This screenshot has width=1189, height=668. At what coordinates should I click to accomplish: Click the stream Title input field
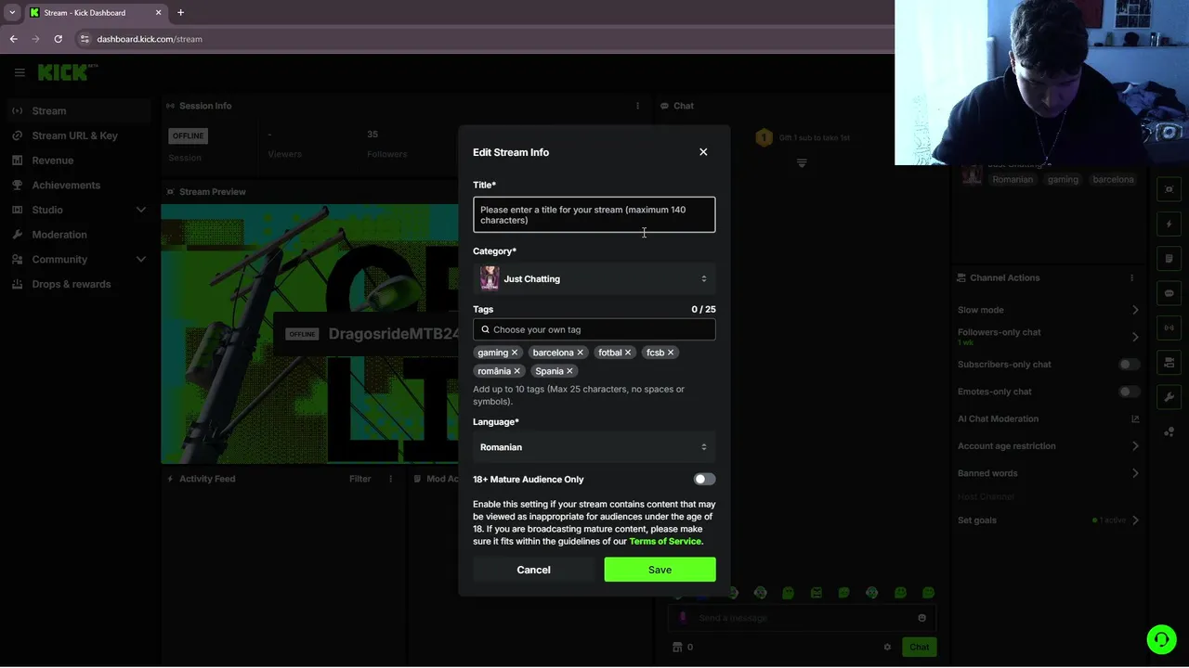pyautogui.click(x=594, y=214)
